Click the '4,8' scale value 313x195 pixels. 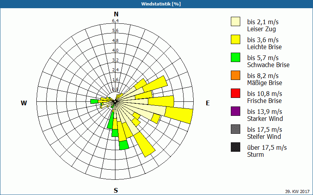click(x=115, y=41)
